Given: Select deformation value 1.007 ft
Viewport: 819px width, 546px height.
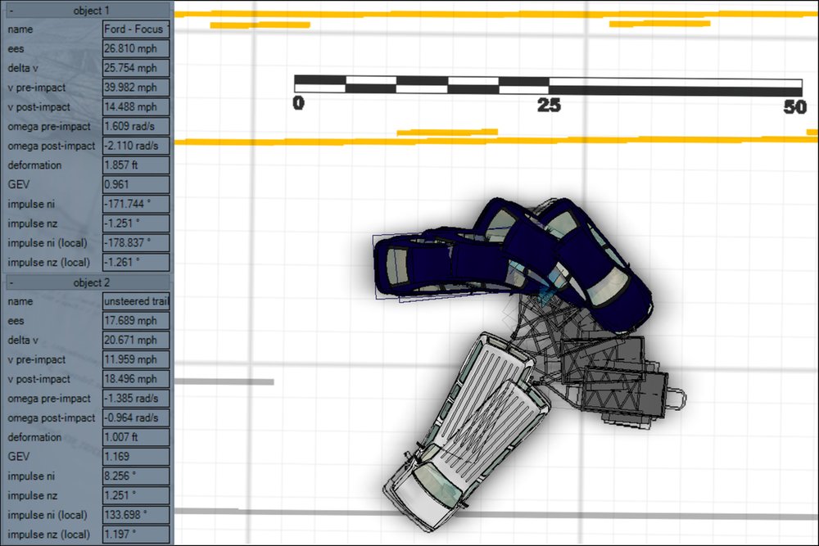Looking at the screenshot, I should pos(136,437).
